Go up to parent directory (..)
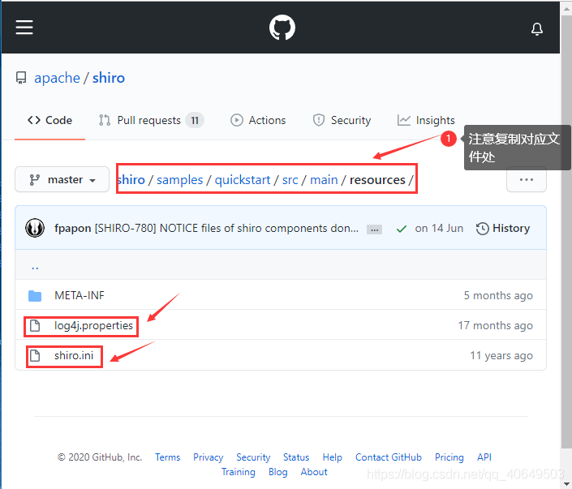 pos(35,267)
